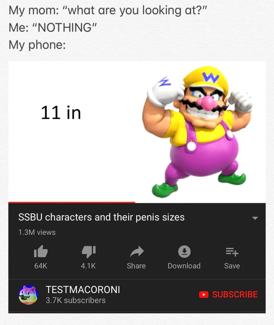Tap the Download label
This screenshot has width=274, height=325.
tap(184, 266)
